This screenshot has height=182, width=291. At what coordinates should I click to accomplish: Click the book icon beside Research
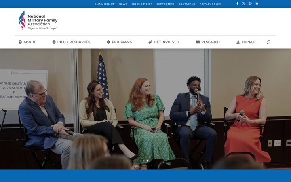pyautogui.click(x=198, y=42)
